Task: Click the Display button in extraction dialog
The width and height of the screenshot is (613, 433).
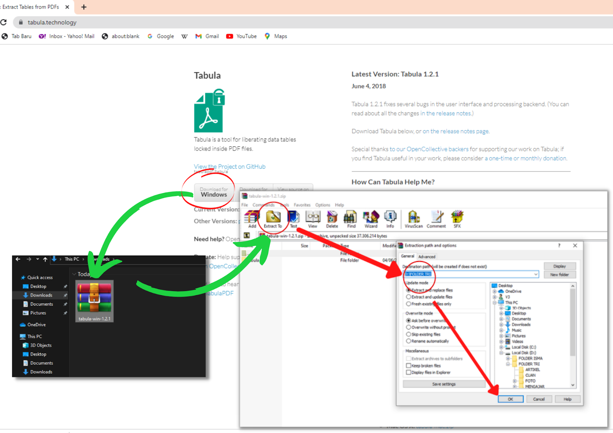Action: pos(560,266)
